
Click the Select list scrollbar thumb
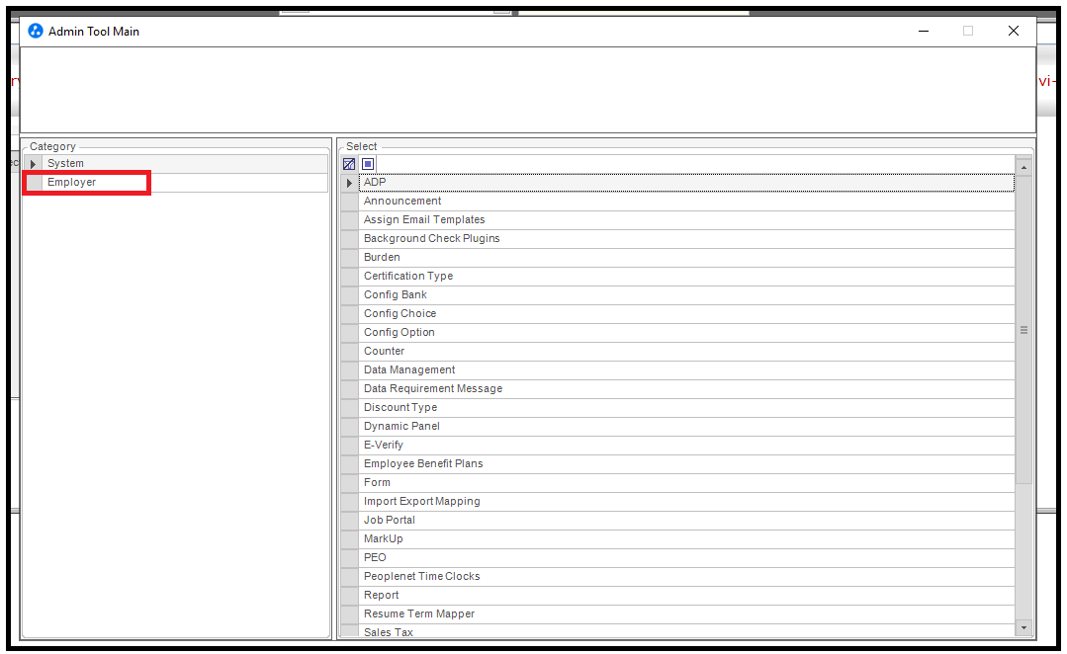pos(1023,330)
